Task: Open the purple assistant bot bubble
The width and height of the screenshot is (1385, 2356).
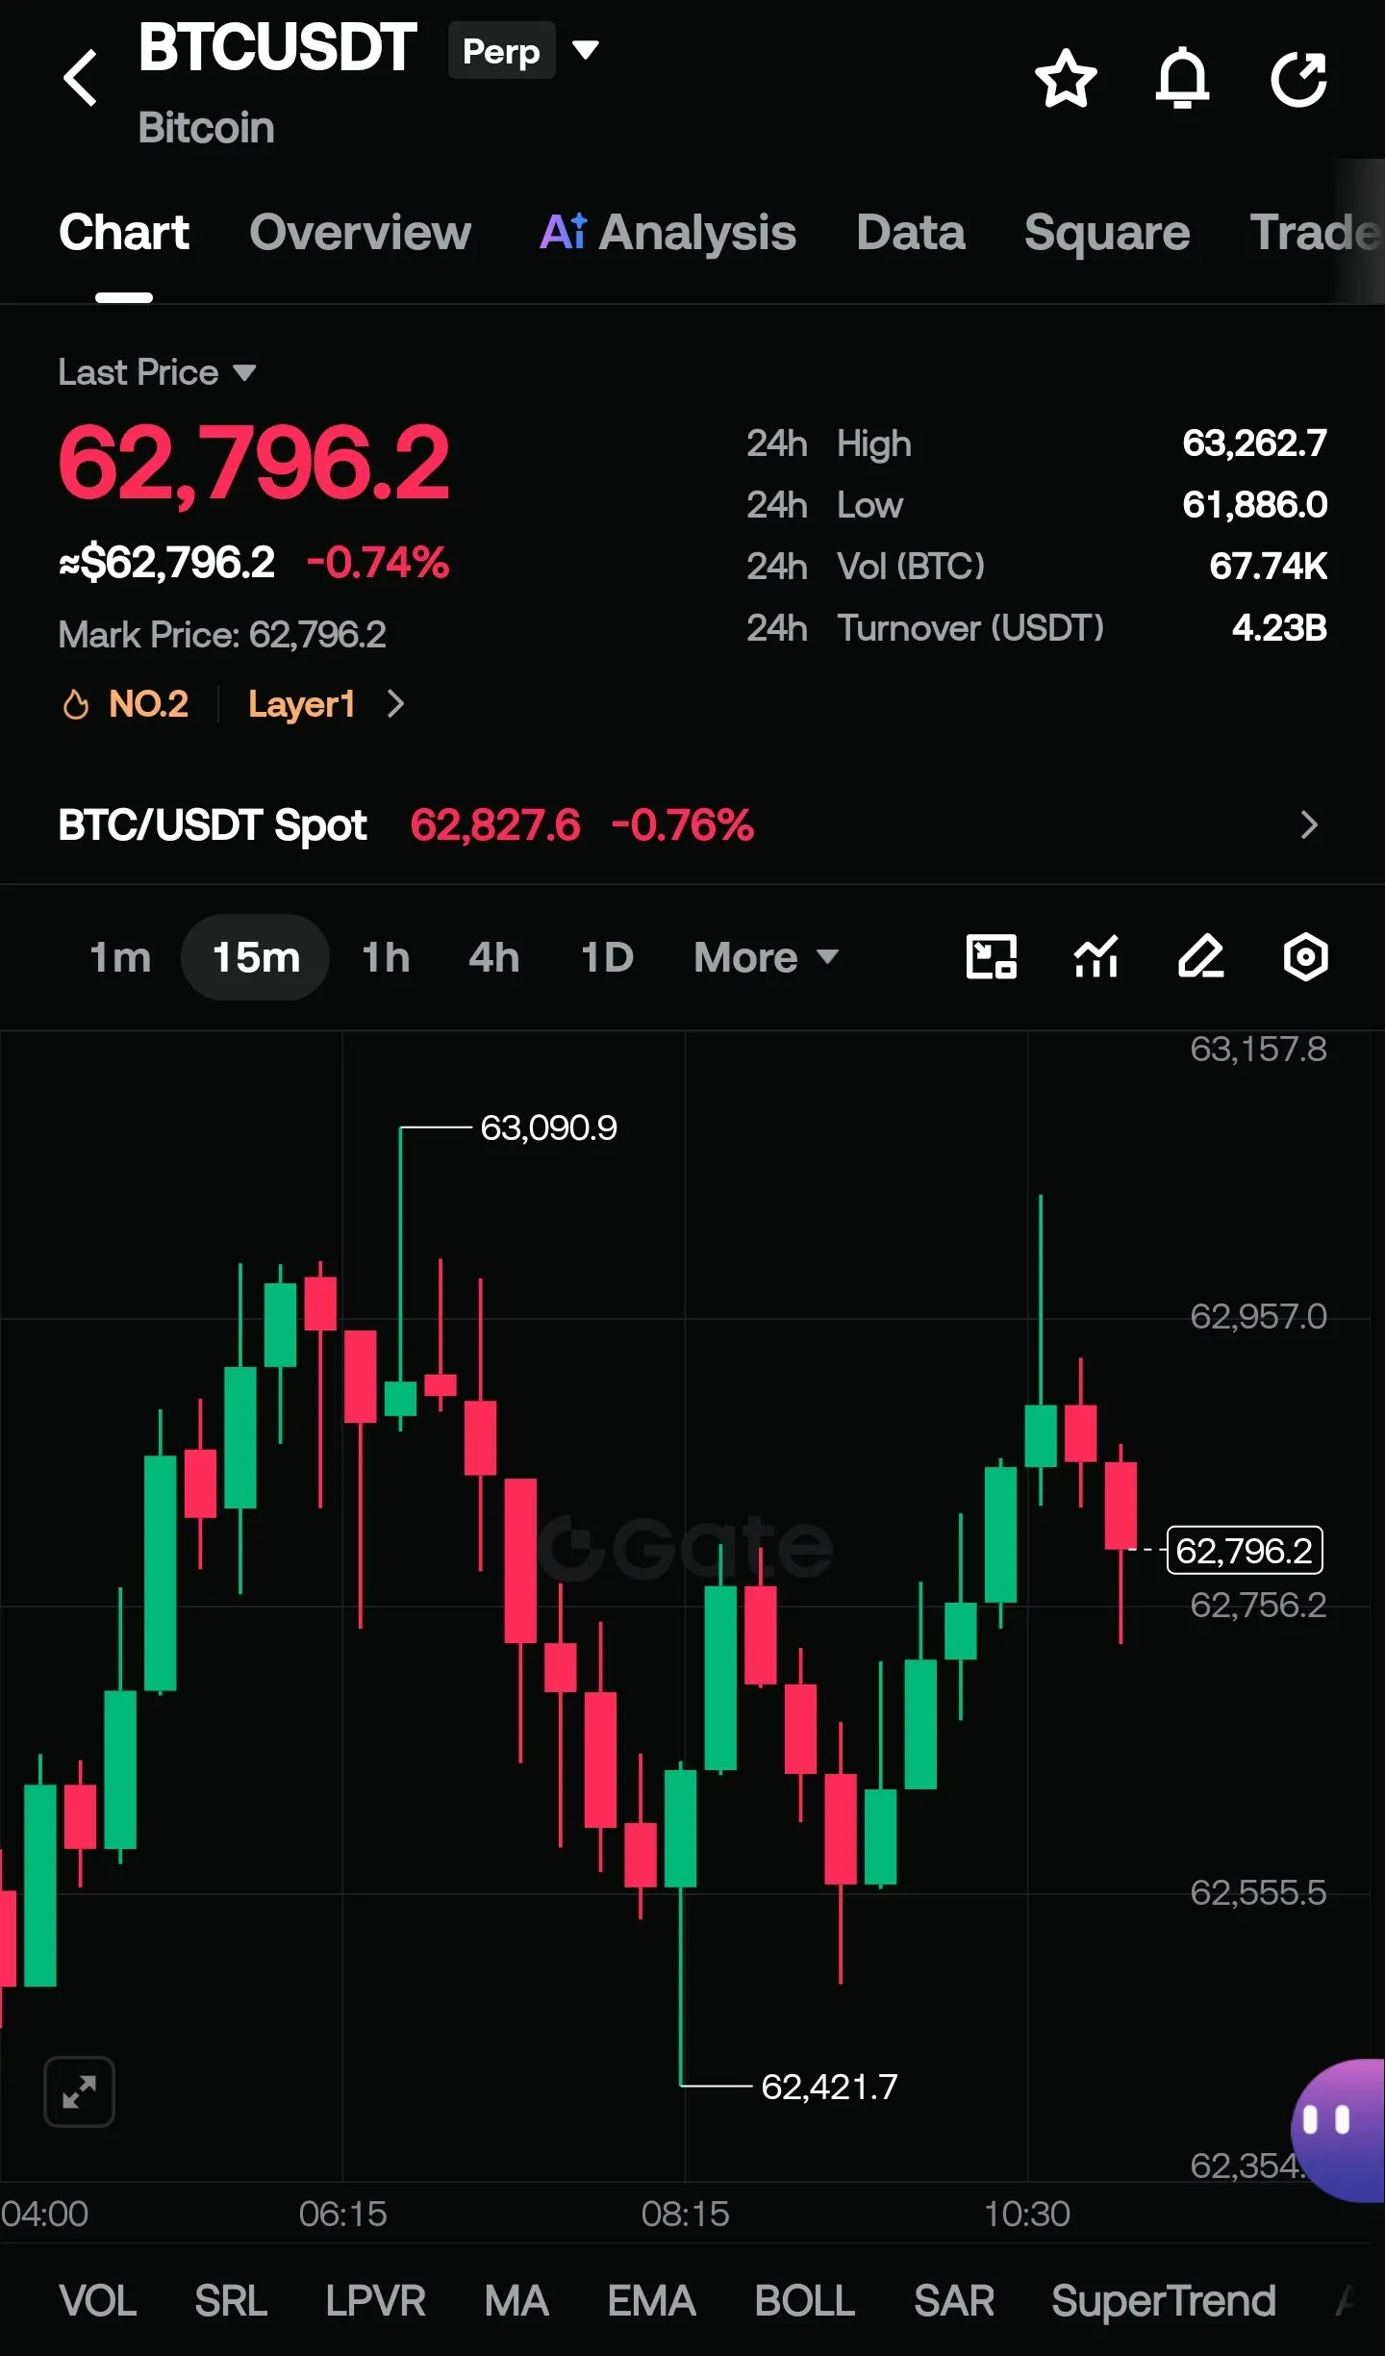Action: (x=1338, y=2130)
